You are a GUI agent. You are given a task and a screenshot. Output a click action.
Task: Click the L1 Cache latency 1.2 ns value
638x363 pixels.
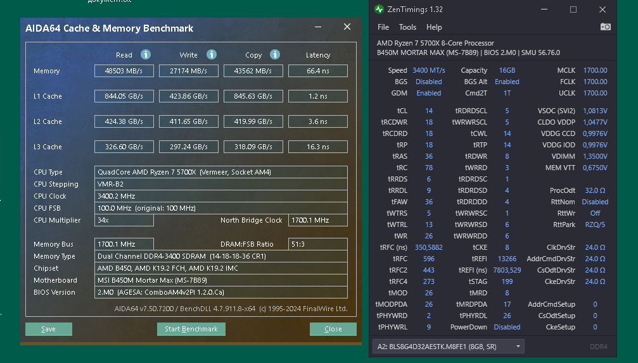[318, 96]
